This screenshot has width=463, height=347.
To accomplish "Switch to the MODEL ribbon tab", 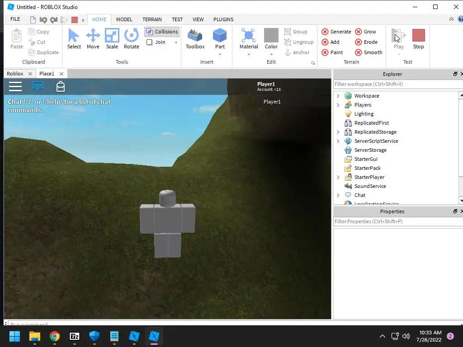I will click(124, 19).
